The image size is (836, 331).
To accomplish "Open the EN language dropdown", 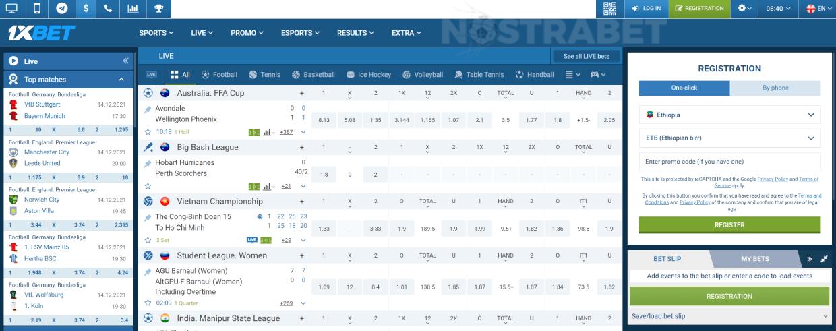I will tap(817, 9).
